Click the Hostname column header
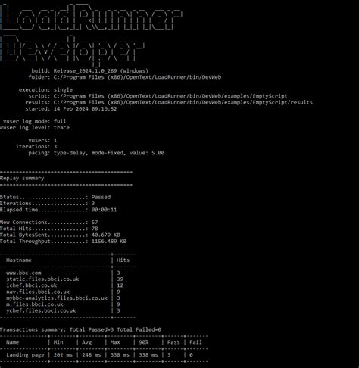Image resolution: width=359 pixels, height=368 pixels. pyautogui.click(x=19, y=260)
